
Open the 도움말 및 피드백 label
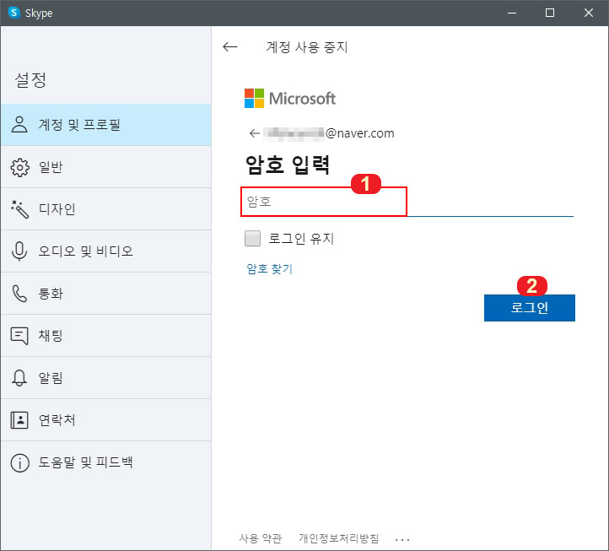(85, 462)
